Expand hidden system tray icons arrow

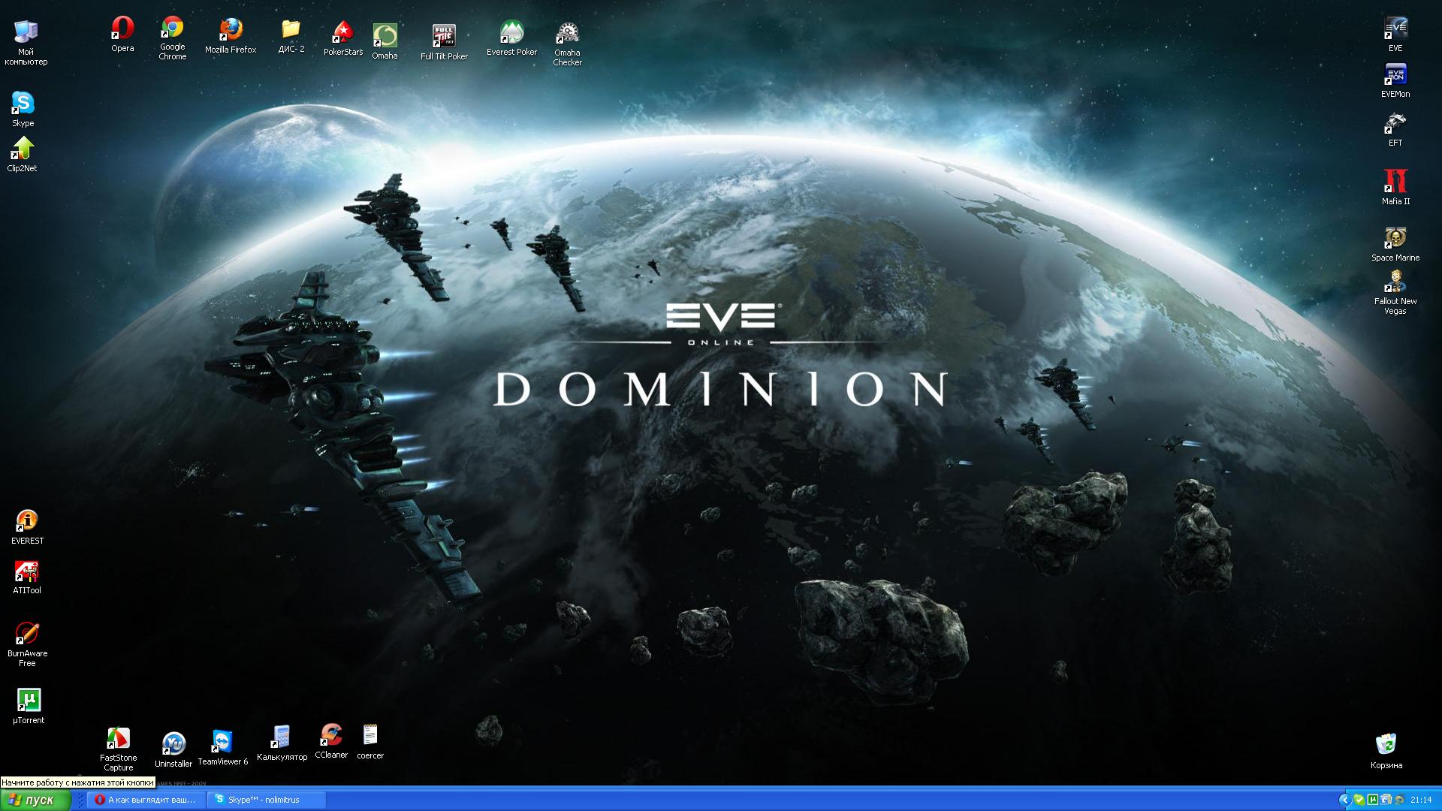point(1345,800)
